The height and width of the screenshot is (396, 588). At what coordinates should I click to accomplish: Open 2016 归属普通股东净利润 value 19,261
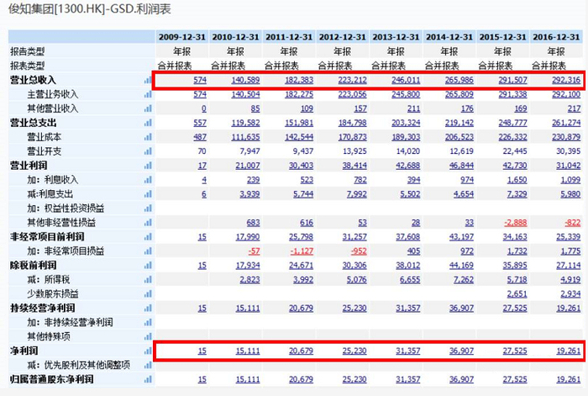(x=569, y=379)
